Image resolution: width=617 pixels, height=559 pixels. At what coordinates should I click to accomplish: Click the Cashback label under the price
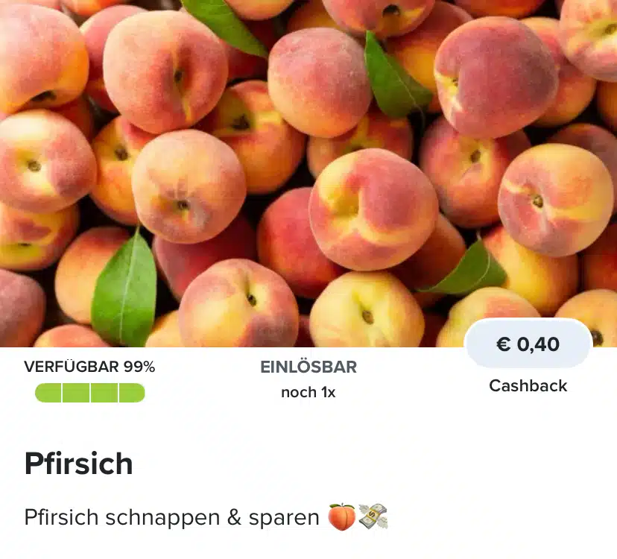[x=528, y=386]
